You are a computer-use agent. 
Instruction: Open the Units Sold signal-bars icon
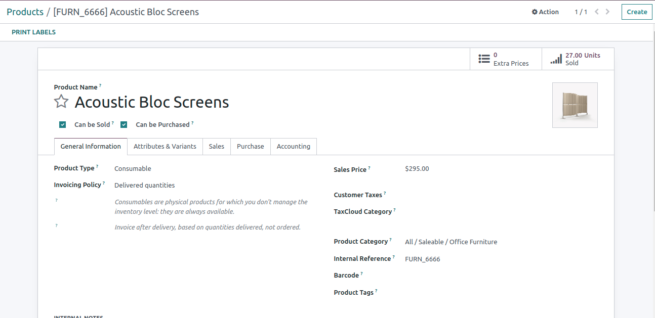click(x=556, y=59)
